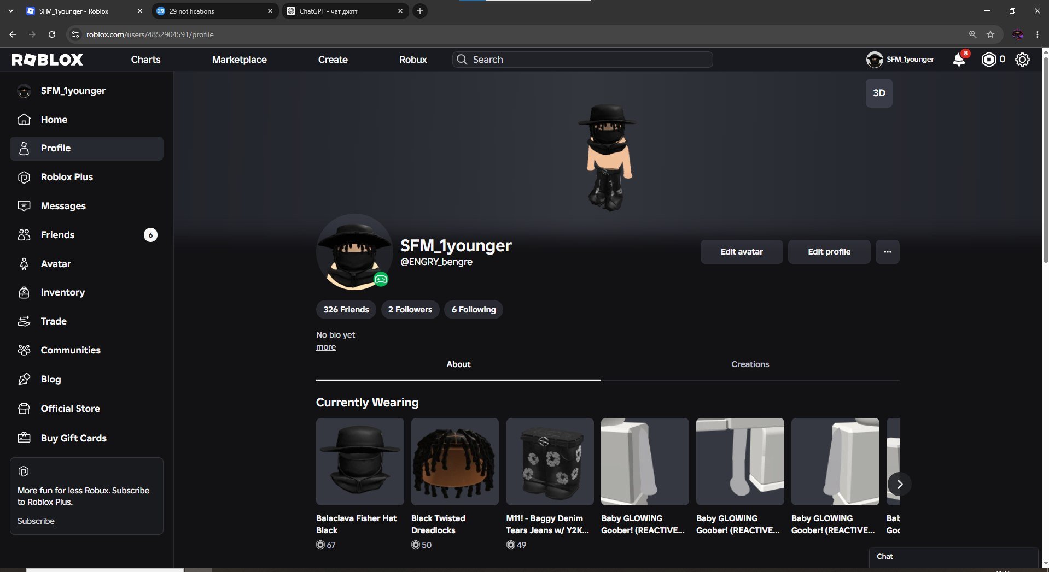
Task: Switch to the Creations tab
Action: coord(750,364)
